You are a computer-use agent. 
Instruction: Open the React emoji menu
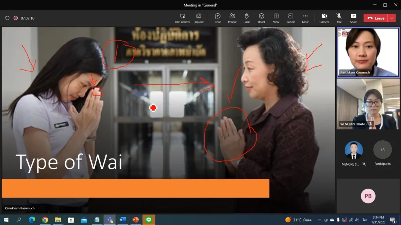click(x=261, y=18)
